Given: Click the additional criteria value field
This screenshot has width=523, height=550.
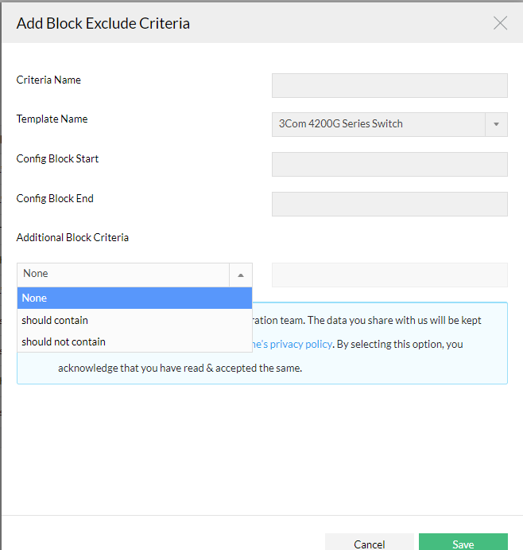Looking at the screenshot, I should tap(389, 275).
